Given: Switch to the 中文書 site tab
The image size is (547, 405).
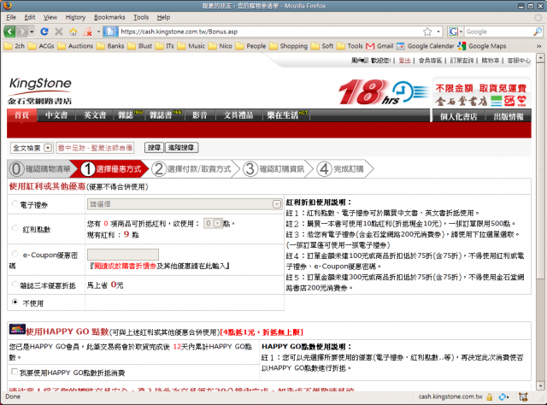Looking at the screenshot, I should pos(56,115).
